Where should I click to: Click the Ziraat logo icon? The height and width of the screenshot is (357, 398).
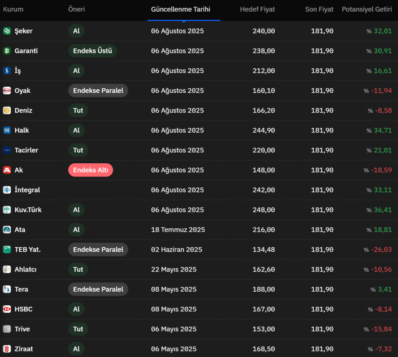pos(7,349)
